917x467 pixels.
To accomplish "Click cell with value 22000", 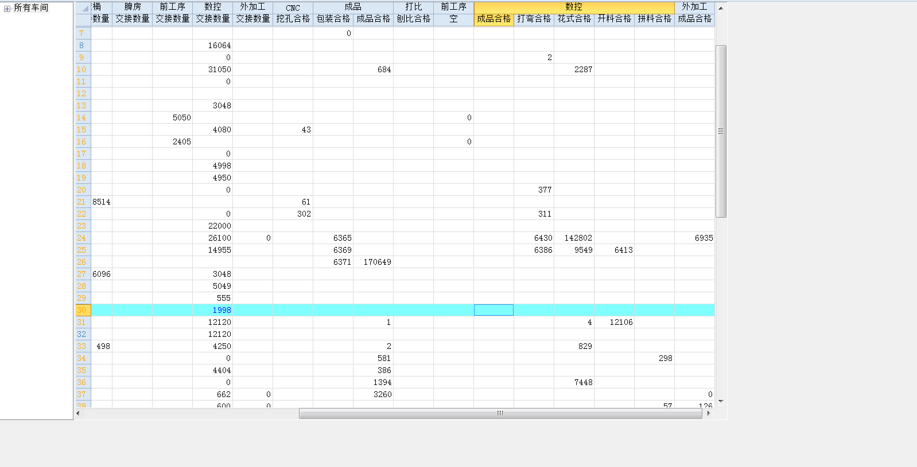I will coord(212,226).
